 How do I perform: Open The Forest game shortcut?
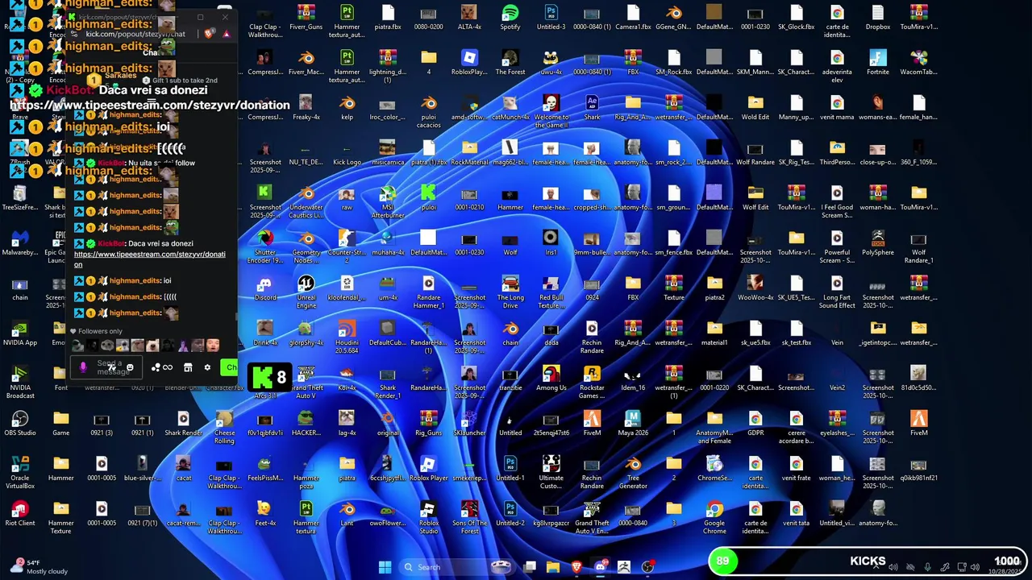pyautogui.click(x=510, y=63)
